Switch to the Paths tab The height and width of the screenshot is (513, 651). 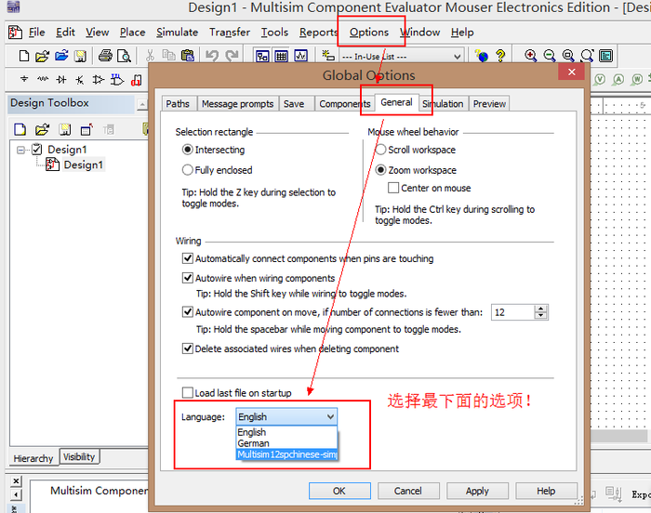pyautogui.click(x=178, y=104)
